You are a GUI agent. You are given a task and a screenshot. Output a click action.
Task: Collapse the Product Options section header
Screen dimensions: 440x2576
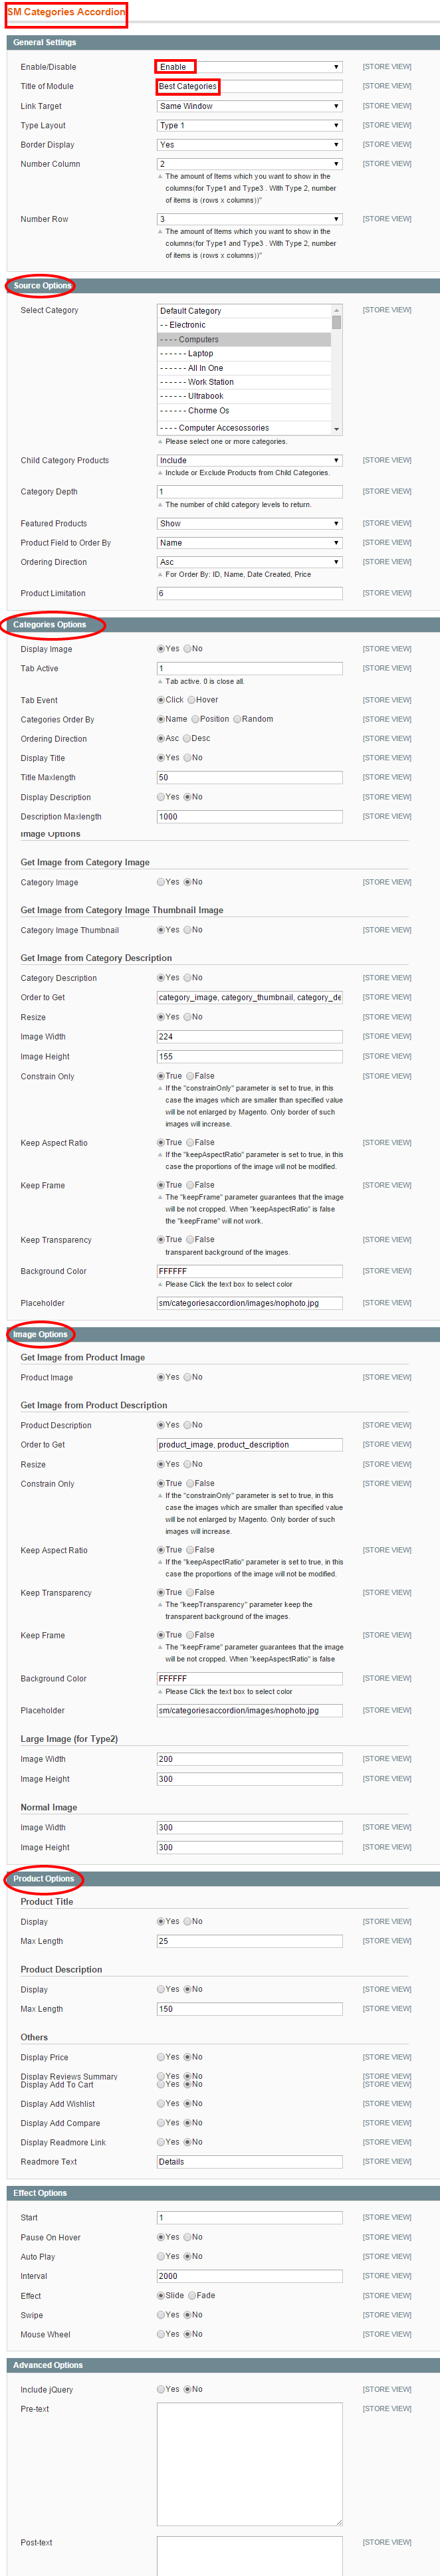tap(223, 1879)
